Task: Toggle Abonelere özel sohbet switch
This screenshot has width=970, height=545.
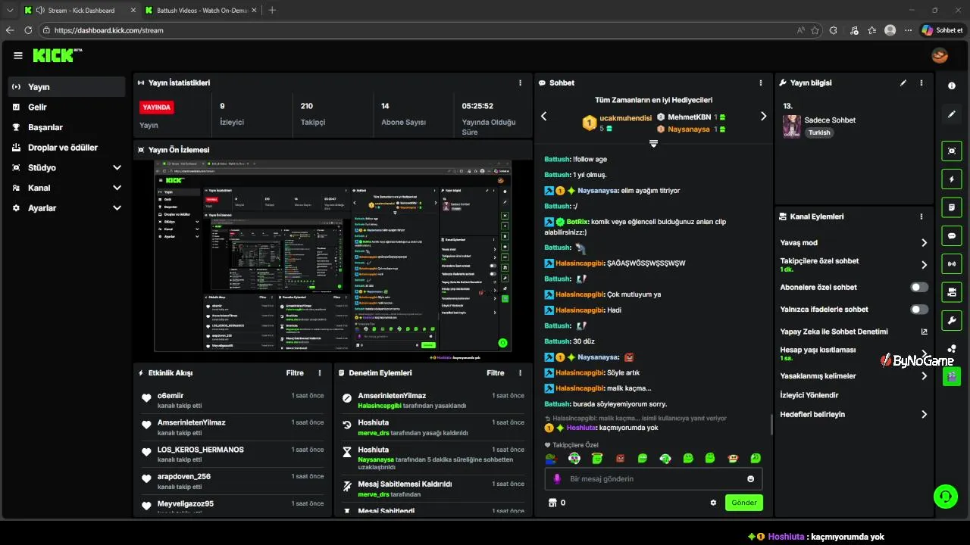Action: click(919, 288)
